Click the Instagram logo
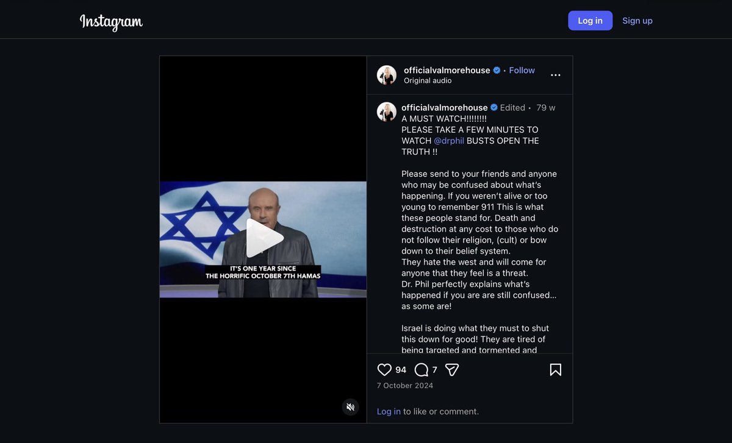732x443 pixels. coord(111,22)
